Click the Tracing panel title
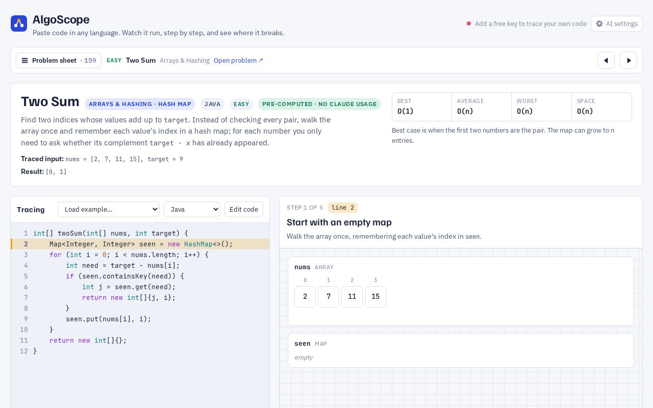Viewport: 653px width, 408px height. pos(31,210)
